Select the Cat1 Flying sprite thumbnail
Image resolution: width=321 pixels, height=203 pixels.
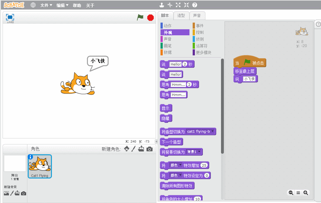40,166
